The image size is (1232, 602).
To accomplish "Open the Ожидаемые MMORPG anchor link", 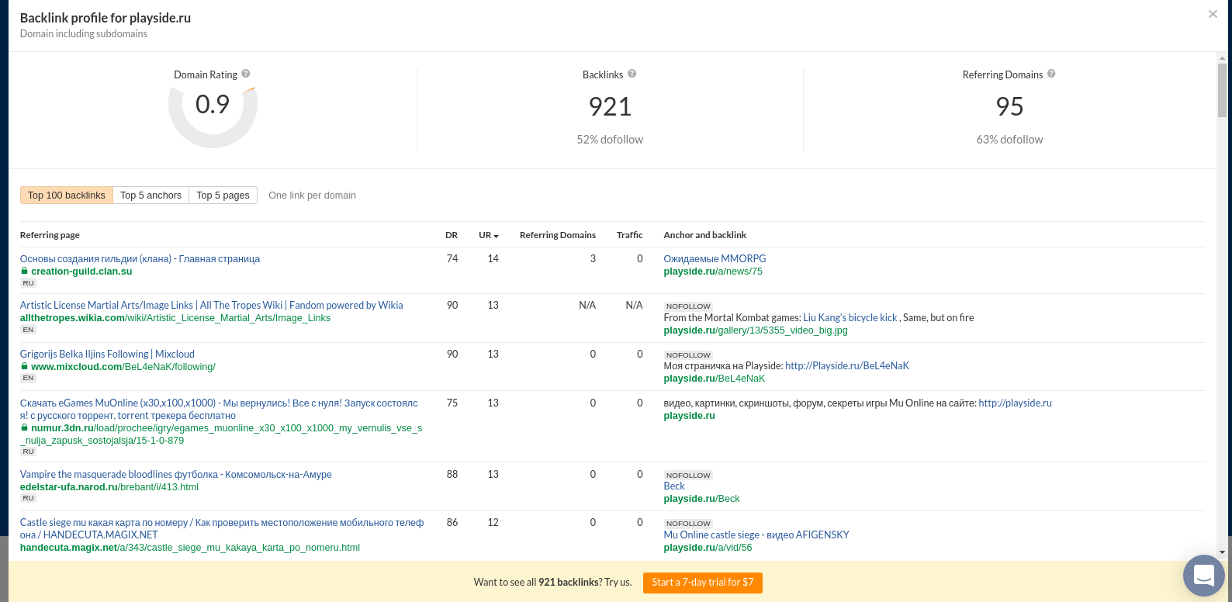I will pyautogui.click(x=715, y=259).
